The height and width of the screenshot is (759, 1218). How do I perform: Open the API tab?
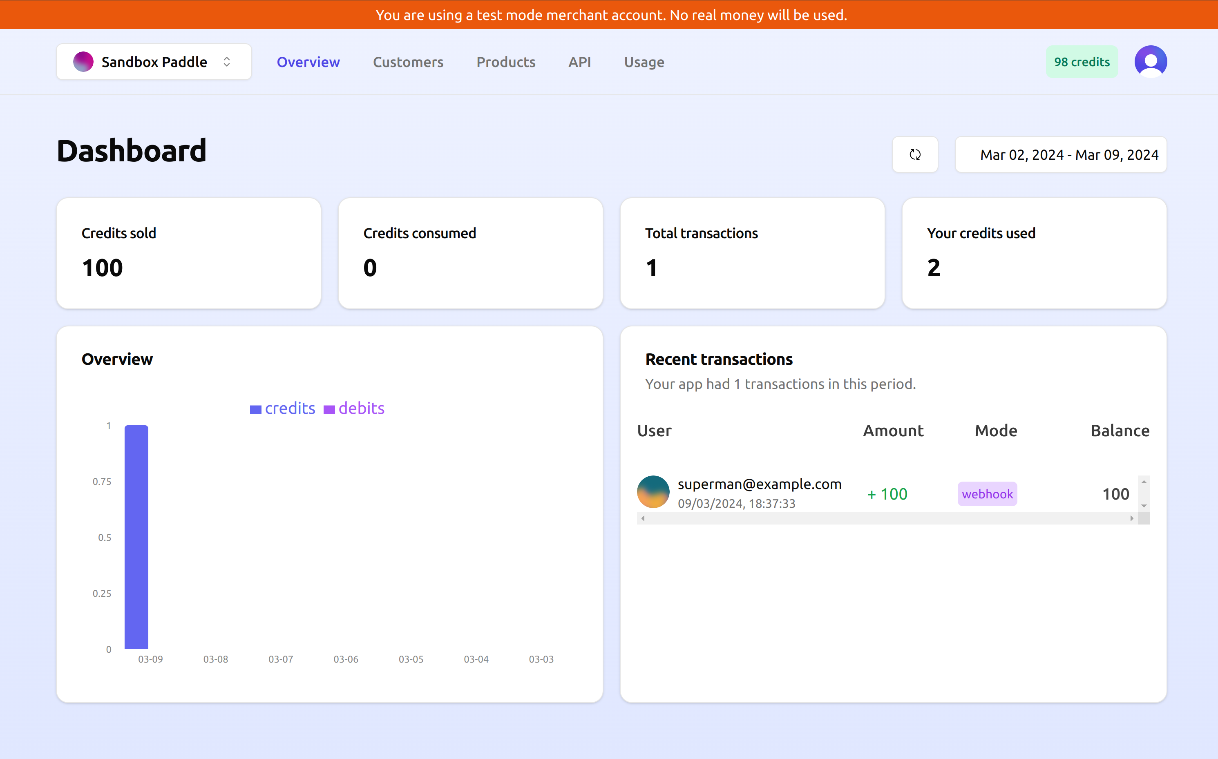(x=579, y=62)
